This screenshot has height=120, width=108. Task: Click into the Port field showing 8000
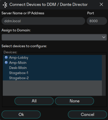(x=97, y=21)
